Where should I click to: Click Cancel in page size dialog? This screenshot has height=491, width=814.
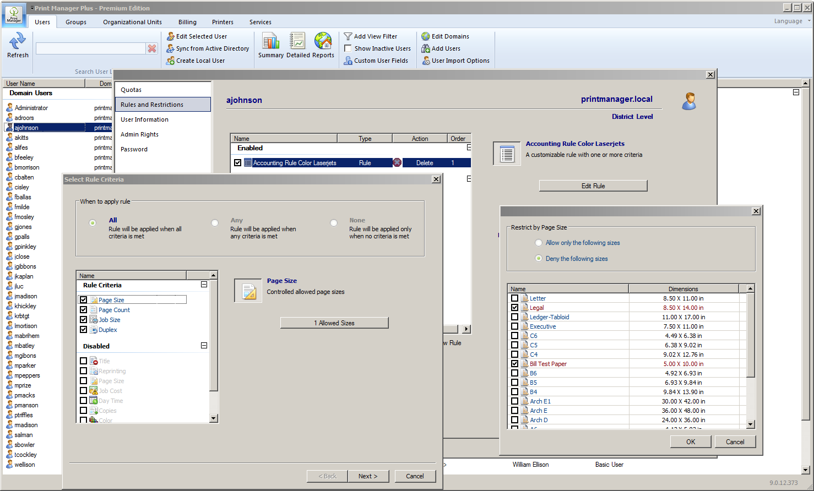click(735, 441)
